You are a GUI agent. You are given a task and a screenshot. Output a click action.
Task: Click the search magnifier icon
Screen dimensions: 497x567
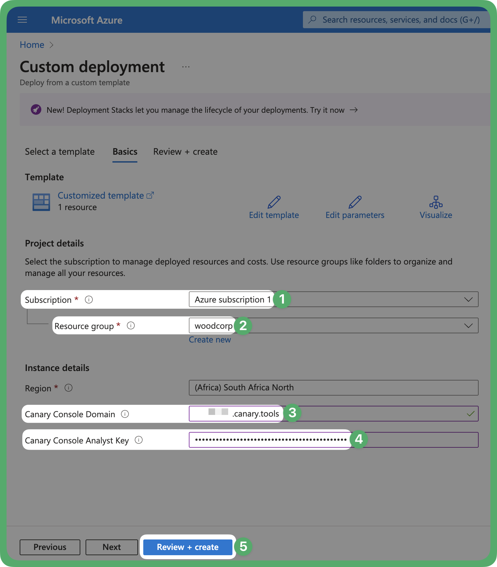[x=312, y=19]
